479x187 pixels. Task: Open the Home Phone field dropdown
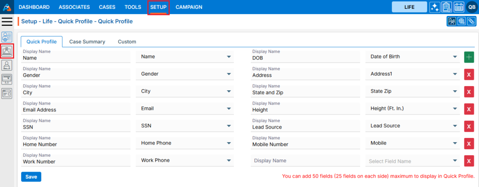coord(229,144)
